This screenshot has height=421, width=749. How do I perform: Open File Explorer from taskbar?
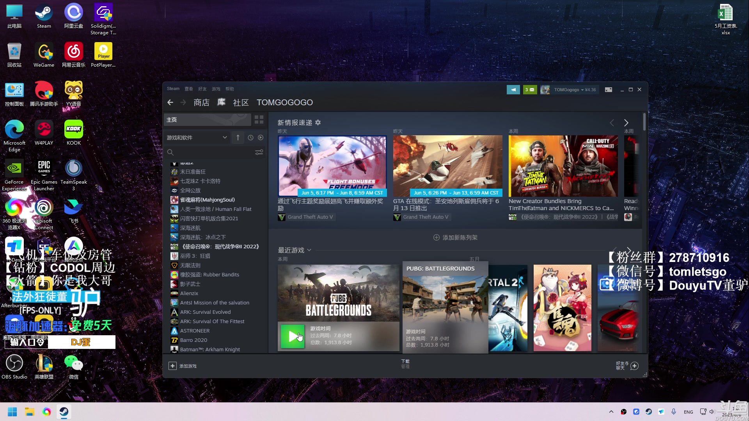click(30, 412)
